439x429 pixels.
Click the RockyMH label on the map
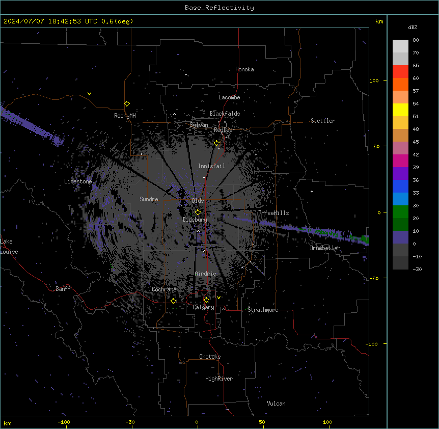[125, 116]
